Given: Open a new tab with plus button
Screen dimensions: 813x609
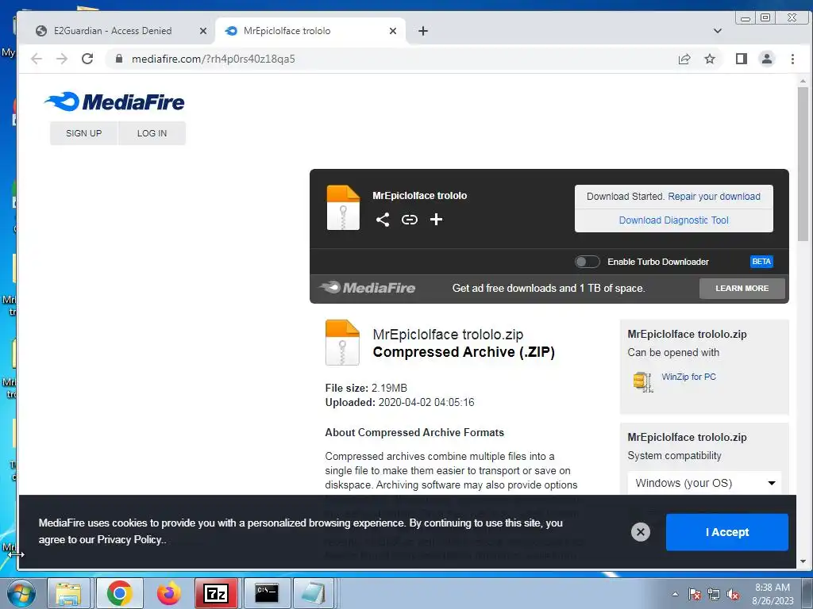Looking at the screenshot, I should (423, 31).
